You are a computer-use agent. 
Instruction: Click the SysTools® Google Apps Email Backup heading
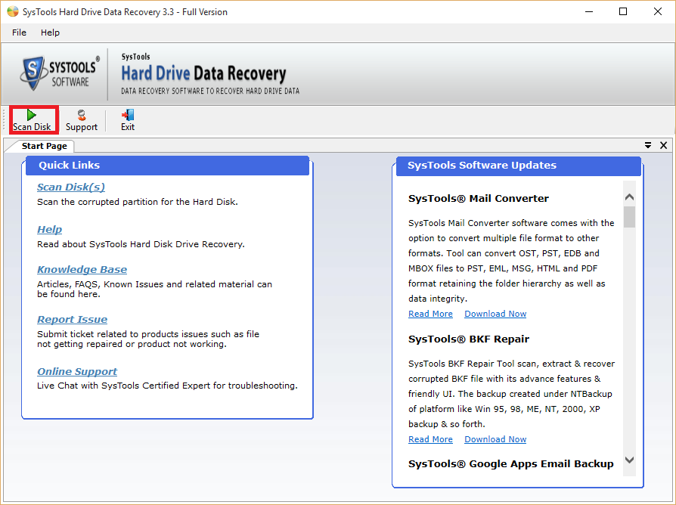(510, 464)
